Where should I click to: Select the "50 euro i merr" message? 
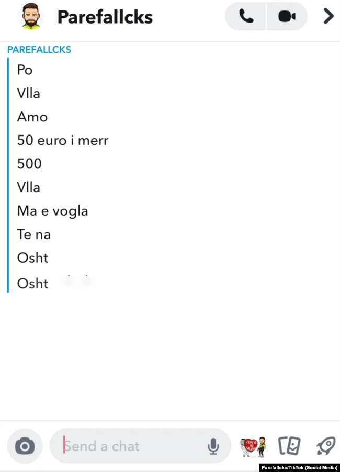coord(63,140)
